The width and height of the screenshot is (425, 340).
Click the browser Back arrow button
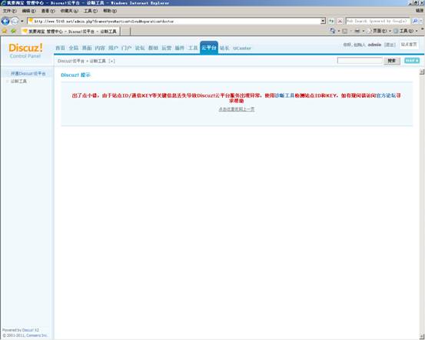click(5, 21)
